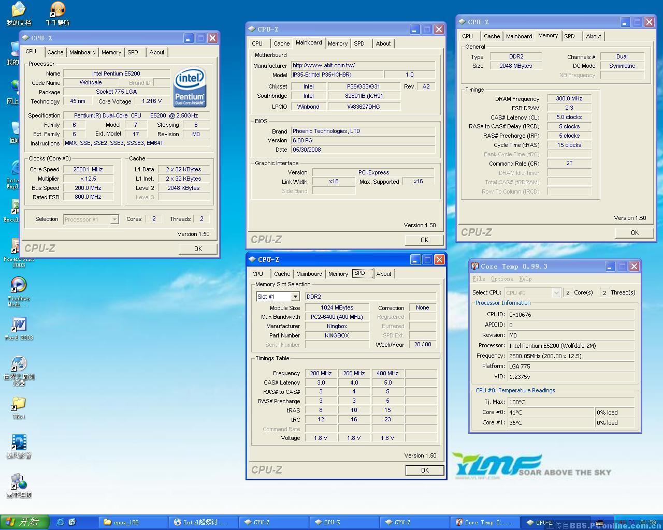Select the About tab in the SPD window

pyautogui.click(x=383, y=274)
